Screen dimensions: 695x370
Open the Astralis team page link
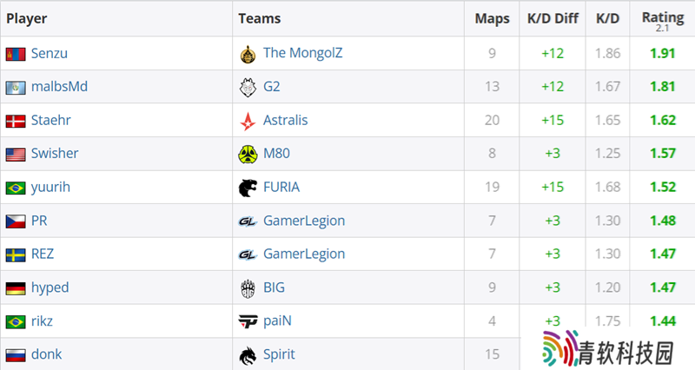286,120
